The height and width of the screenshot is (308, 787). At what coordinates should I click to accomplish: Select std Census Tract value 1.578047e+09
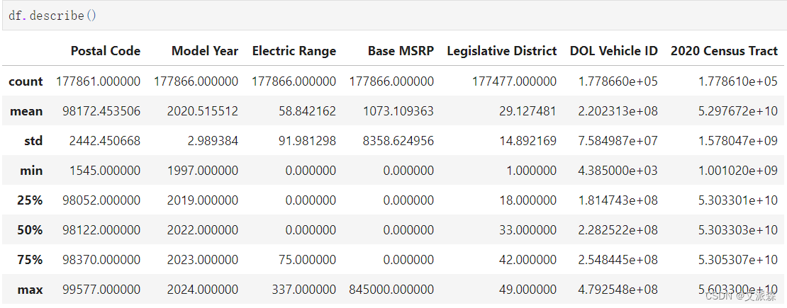[x=738, y=140]
